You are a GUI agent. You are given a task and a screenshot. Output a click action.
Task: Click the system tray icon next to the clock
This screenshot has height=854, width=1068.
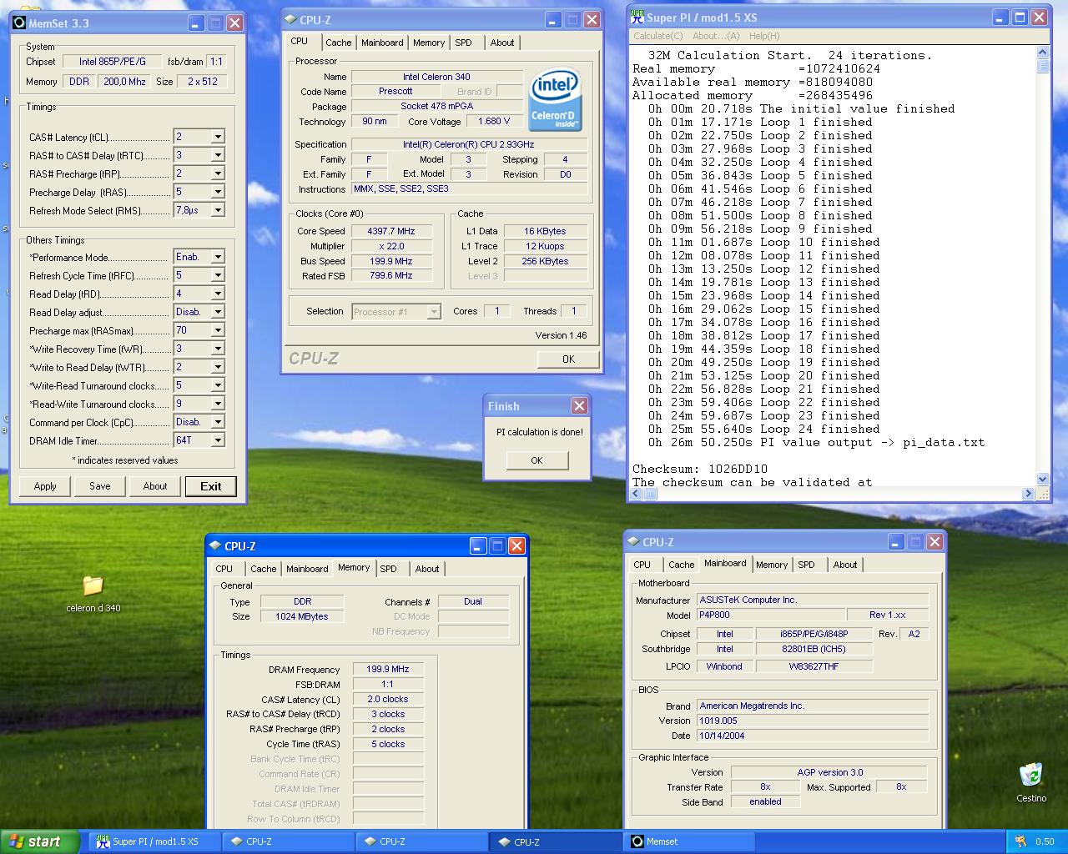tap(1020, 841)
